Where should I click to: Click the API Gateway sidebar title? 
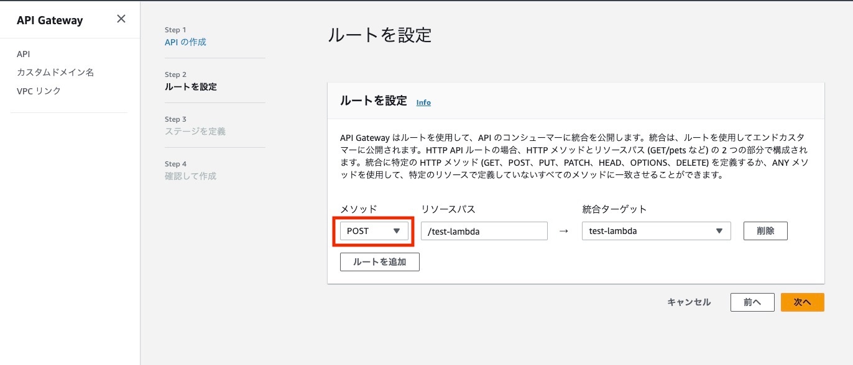point(50,20)
